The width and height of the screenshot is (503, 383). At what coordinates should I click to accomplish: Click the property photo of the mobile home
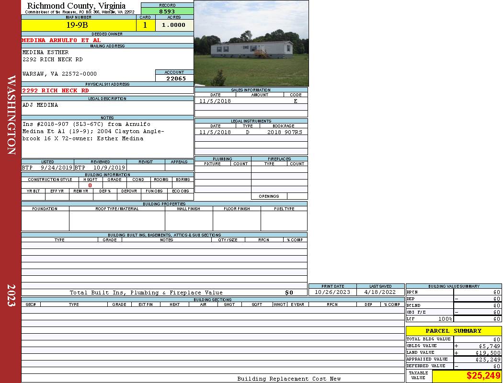251,43
